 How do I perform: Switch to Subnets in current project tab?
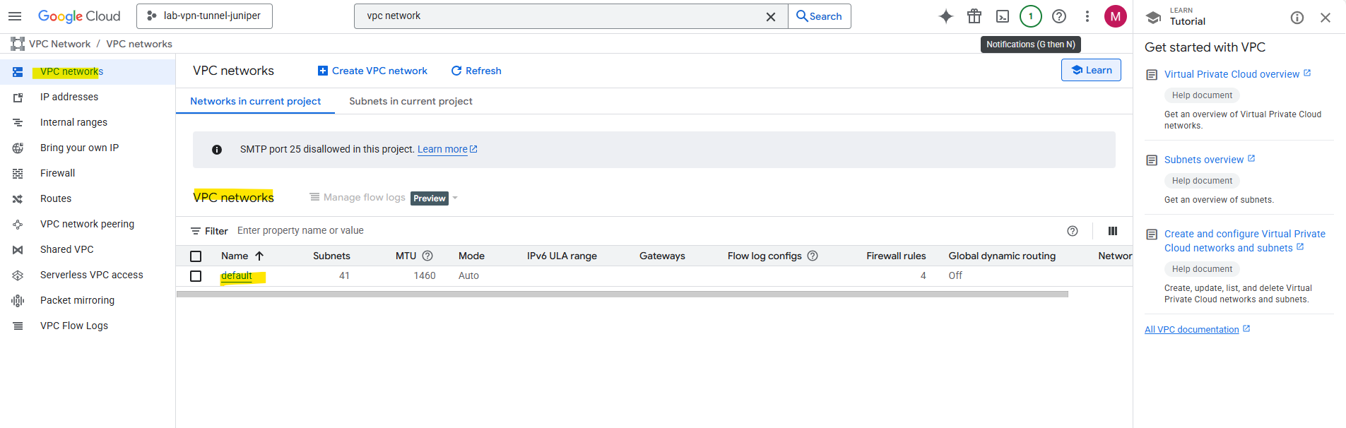click(x=411, y=101)
